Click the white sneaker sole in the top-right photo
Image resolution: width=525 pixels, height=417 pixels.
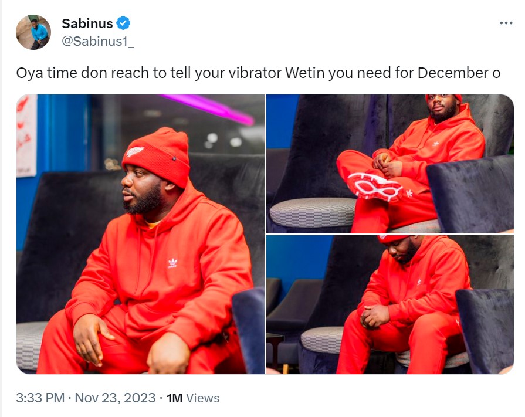tap(375, 188)
